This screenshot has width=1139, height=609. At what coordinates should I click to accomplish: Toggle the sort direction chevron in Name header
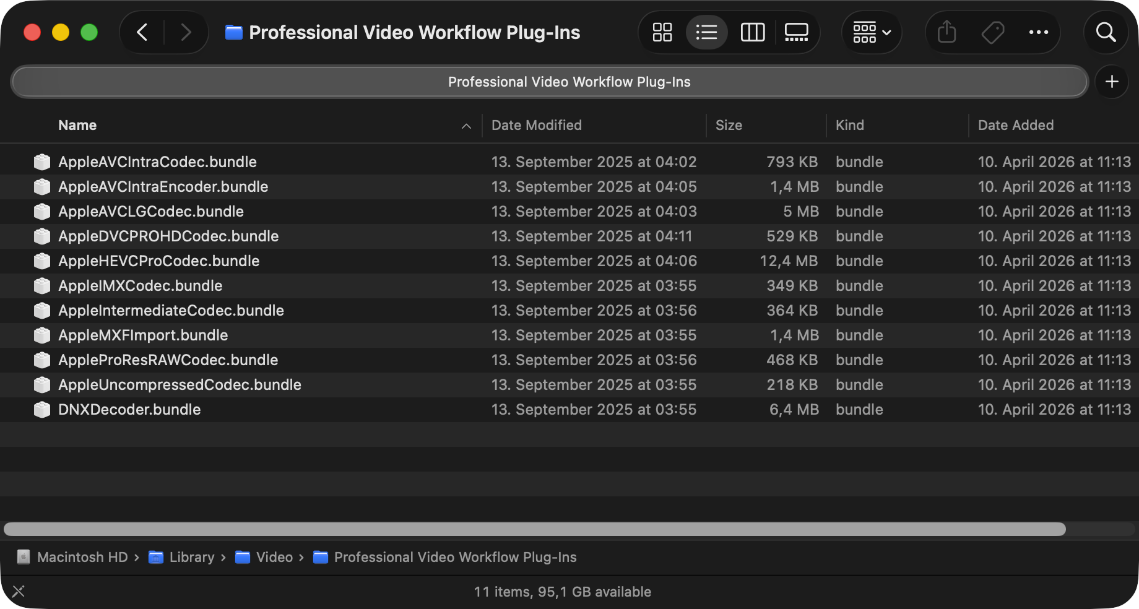pyautogui.click(x=466, y=126)
